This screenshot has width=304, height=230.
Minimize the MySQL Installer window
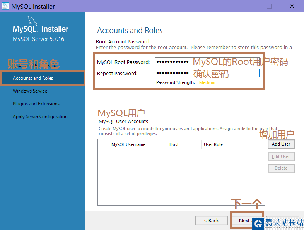pyautogui.click(x=247, y=6)
